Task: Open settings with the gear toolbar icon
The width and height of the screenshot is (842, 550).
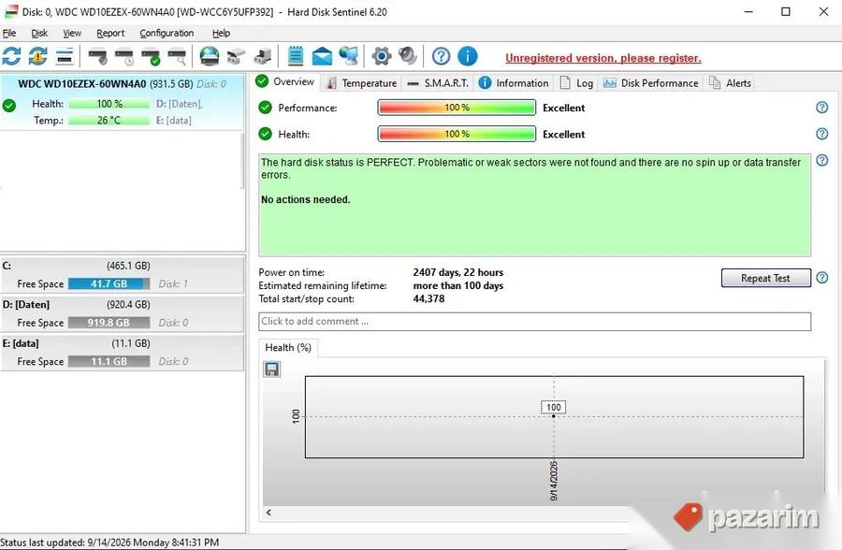Action: click(382, 56)
